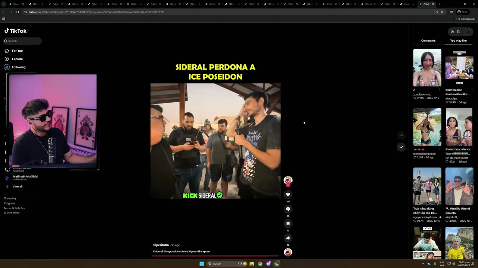Click the #sideral hashtag
Image resolution: width=478 pixels, height=268 pixels.
(158, 251)
